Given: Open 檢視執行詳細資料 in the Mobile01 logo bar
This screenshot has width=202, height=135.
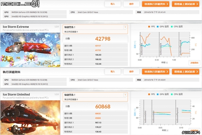Looking at the screenshot, I should click(156, 4).
